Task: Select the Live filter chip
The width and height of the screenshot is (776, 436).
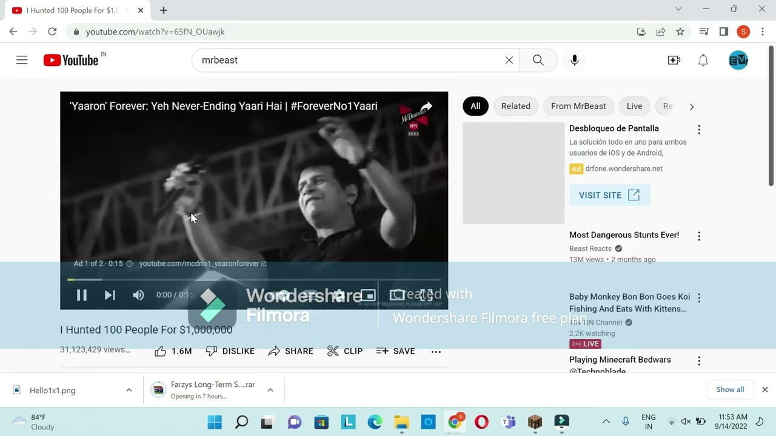Action: pyautogui.click(x=635, y=106)
